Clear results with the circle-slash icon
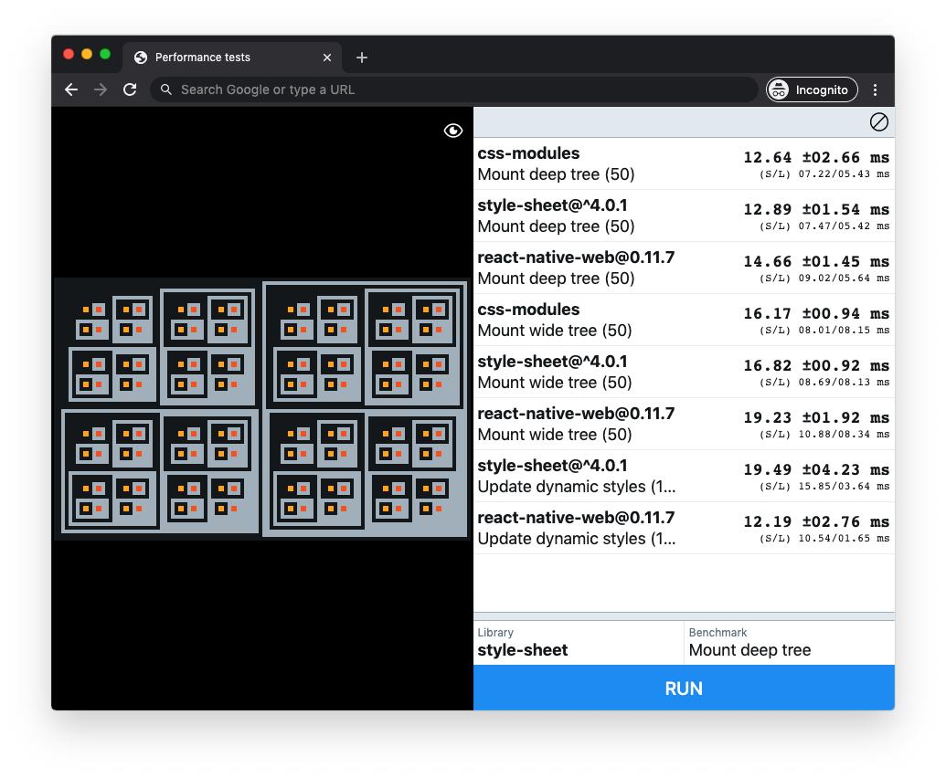 pos(879,122)
